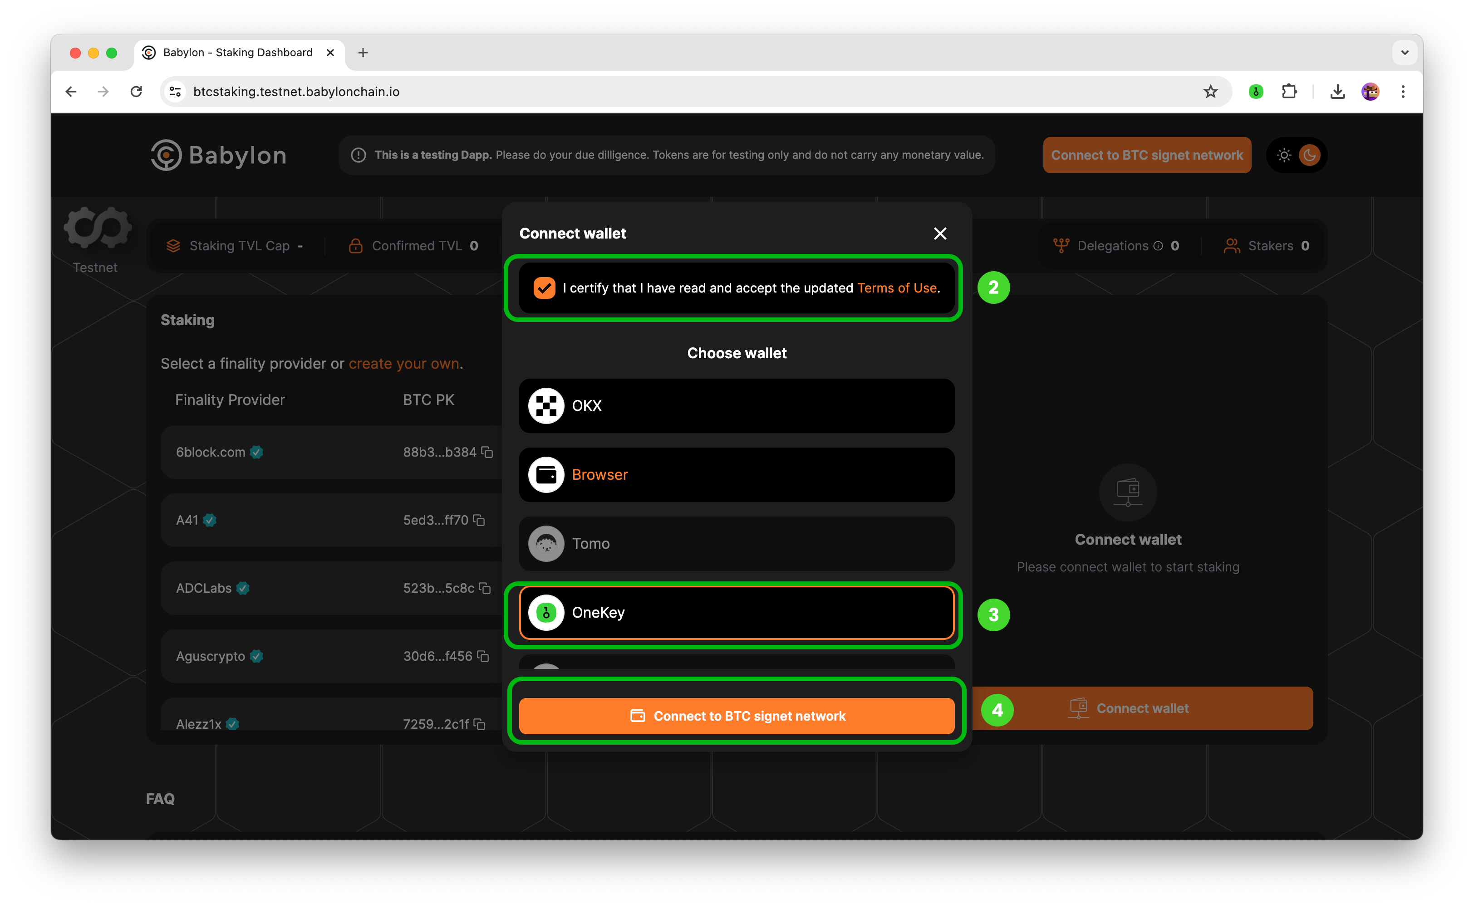Open the Chrome extensions puzzle icon
Viewport: 1474px width, 907px height.
click(1289, 91)
